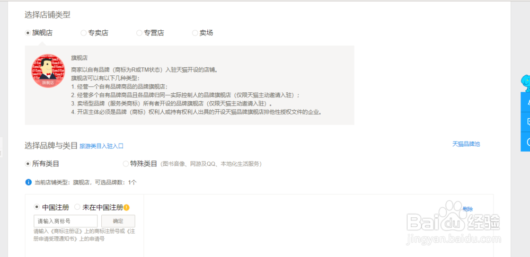This screenshot has height=257, width=530.
Task: Choose 未在中国注册 registration option
Action: tap(77, 207)
